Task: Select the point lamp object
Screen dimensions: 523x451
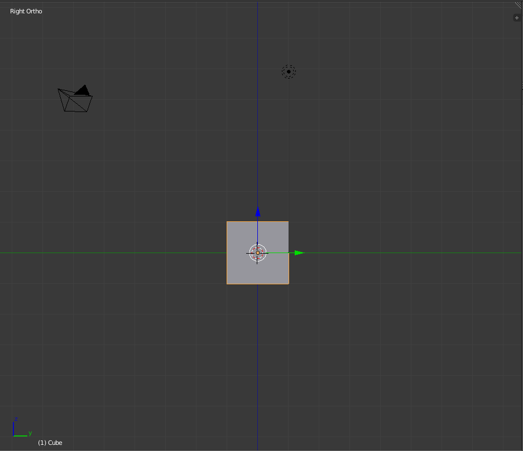Action: 289,71
